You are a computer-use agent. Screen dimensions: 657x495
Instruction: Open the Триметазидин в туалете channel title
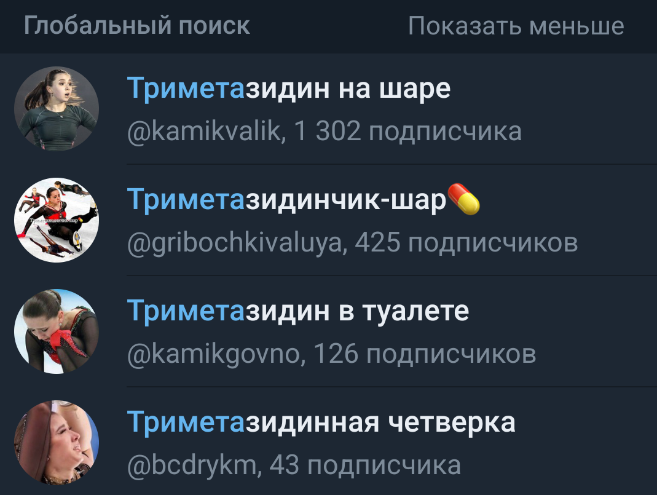click(x=298, y=311)
